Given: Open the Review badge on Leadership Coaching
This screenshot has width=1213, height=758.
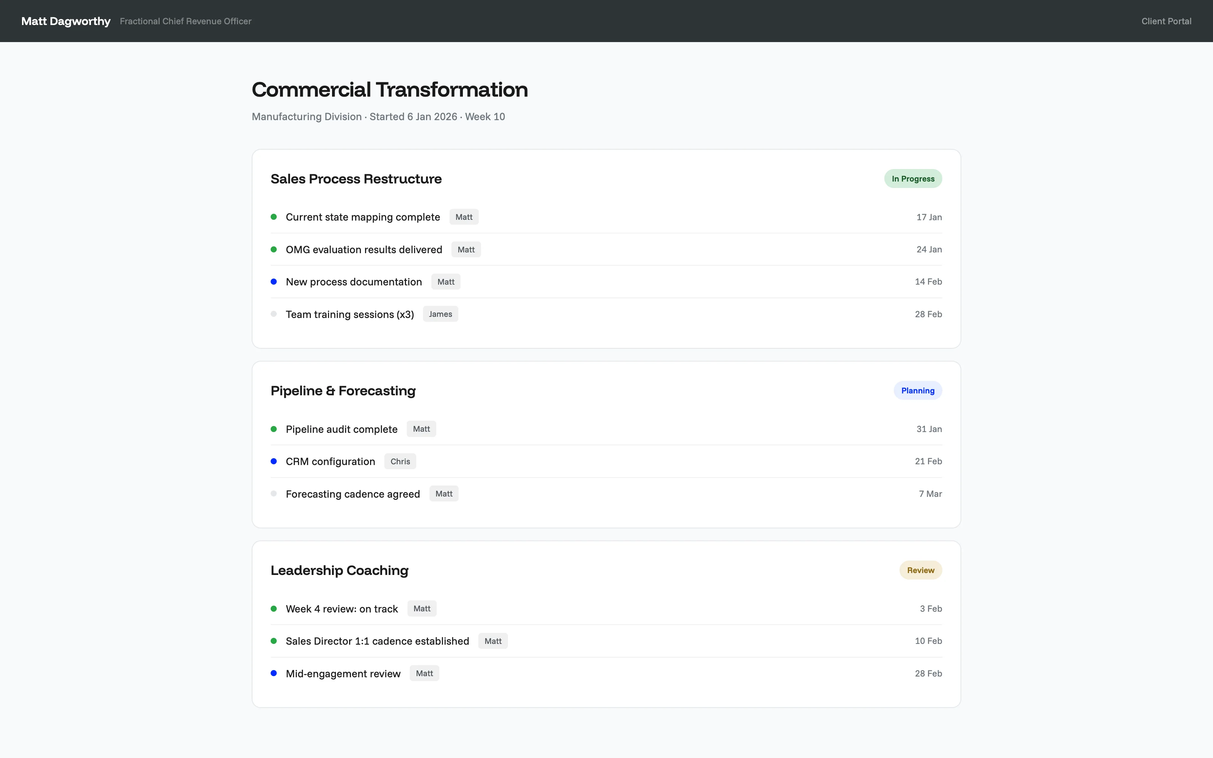Looking at the screenshot, I should (x=920, y=570).
